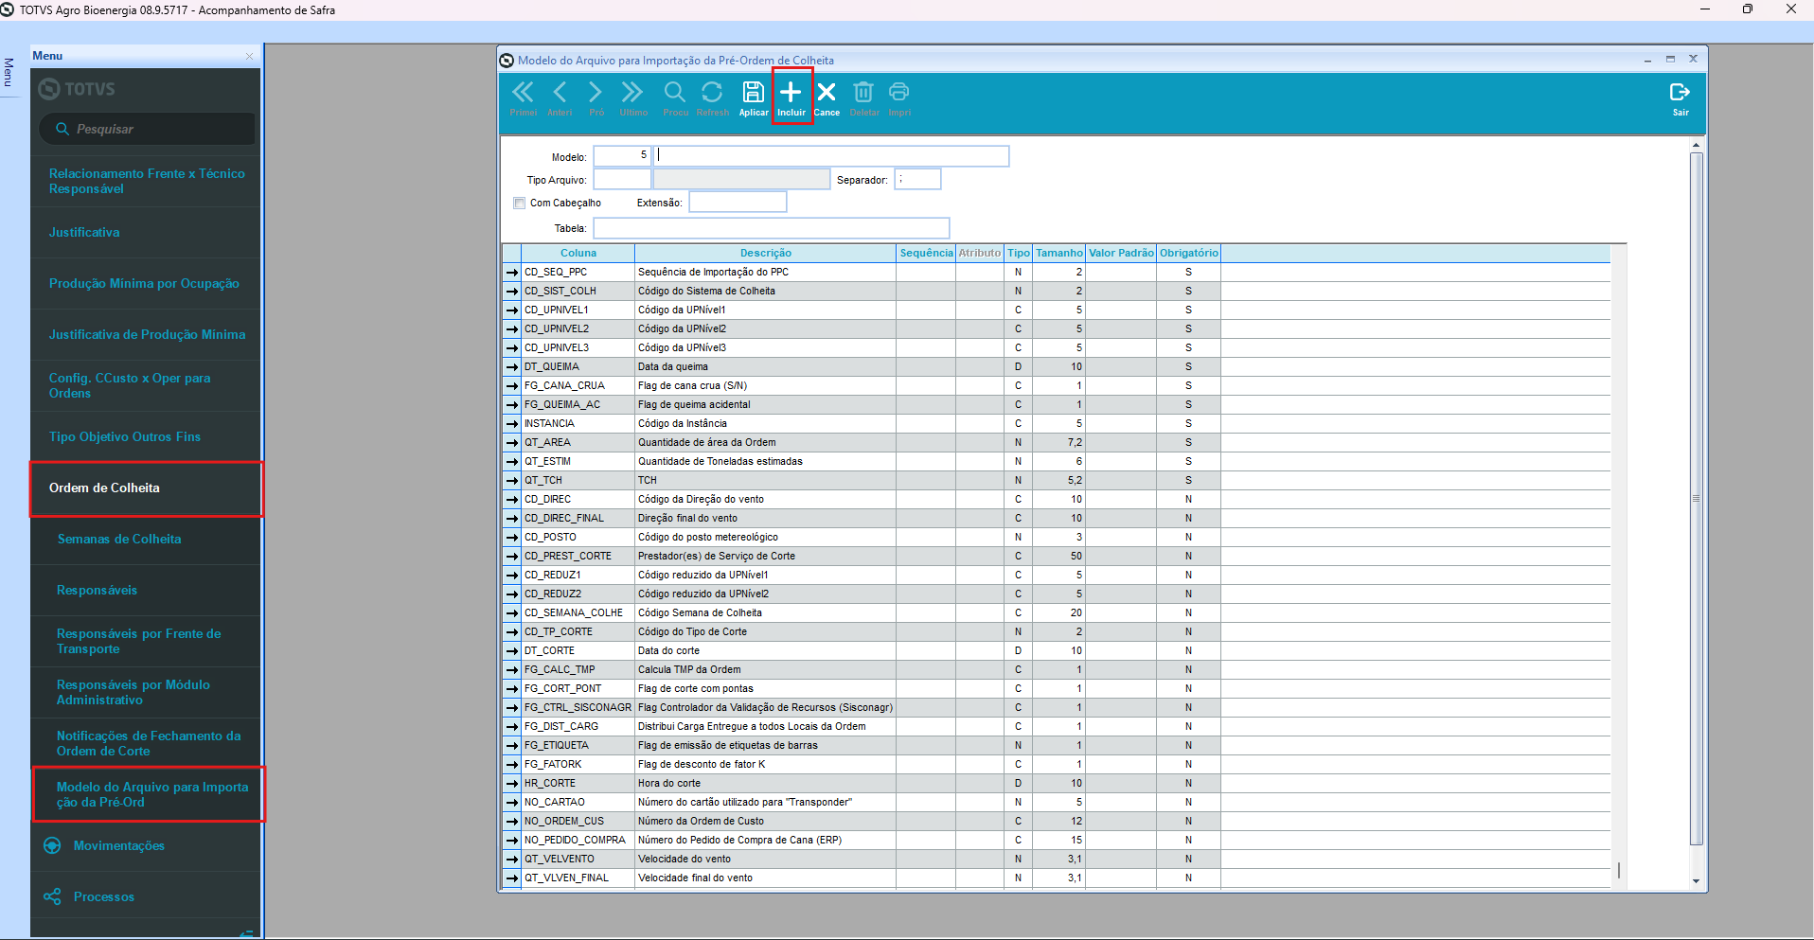1814x940 pixels.
Task: Go to the previous record (Anteri)
Action: click(560, 98)
